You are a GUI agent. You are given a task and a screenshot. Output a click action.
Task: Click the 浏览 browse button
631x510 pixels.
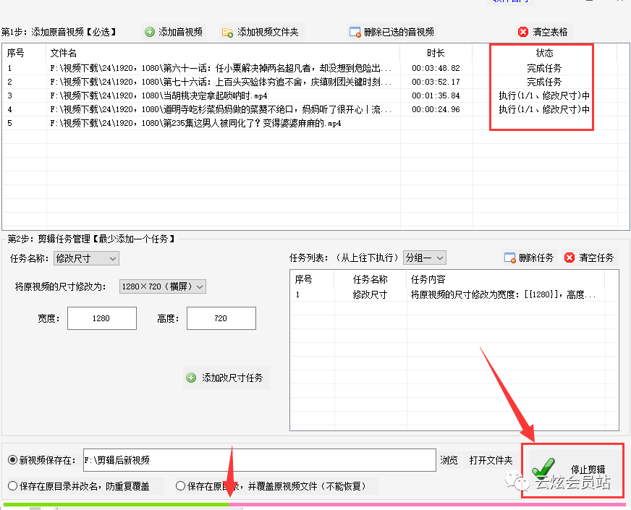click(449, 460)
